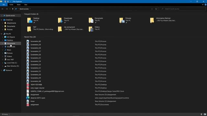Select the Assignment file on New Volume
The width and height of the screenshot is (207, 116).
[x=35, y=95]
